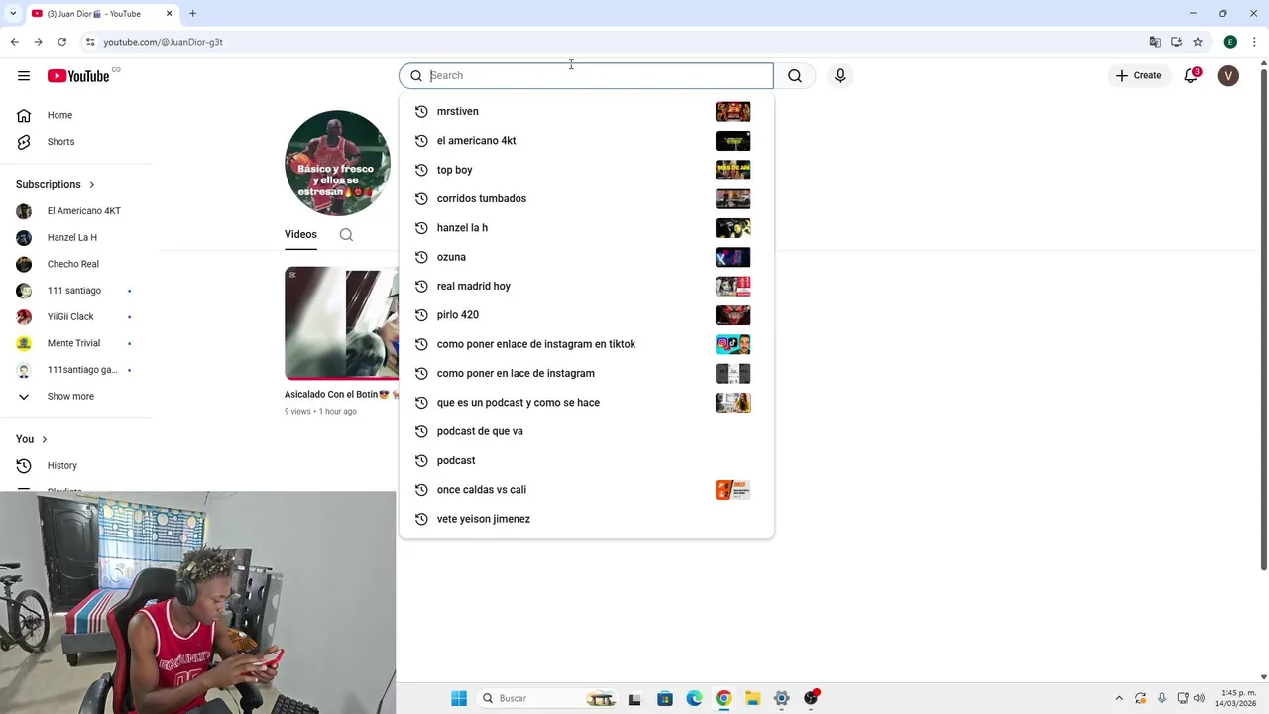Choose the 'real madrid hoy' suggestion
Screen dimensions: 1269x714
pyautogui.click(x=586, y=286)
